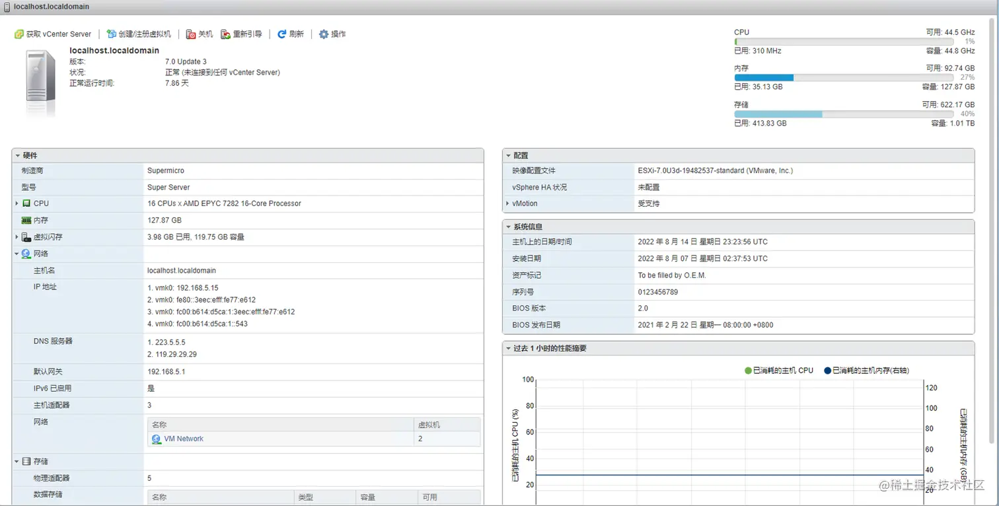The image size is (999, 506).
Task: Select IP entry vmk0: 192.168.5.15
Action: point(183,288)
